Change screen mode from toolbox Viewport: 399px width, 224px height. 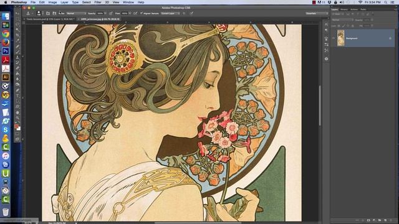click(17, 139)
